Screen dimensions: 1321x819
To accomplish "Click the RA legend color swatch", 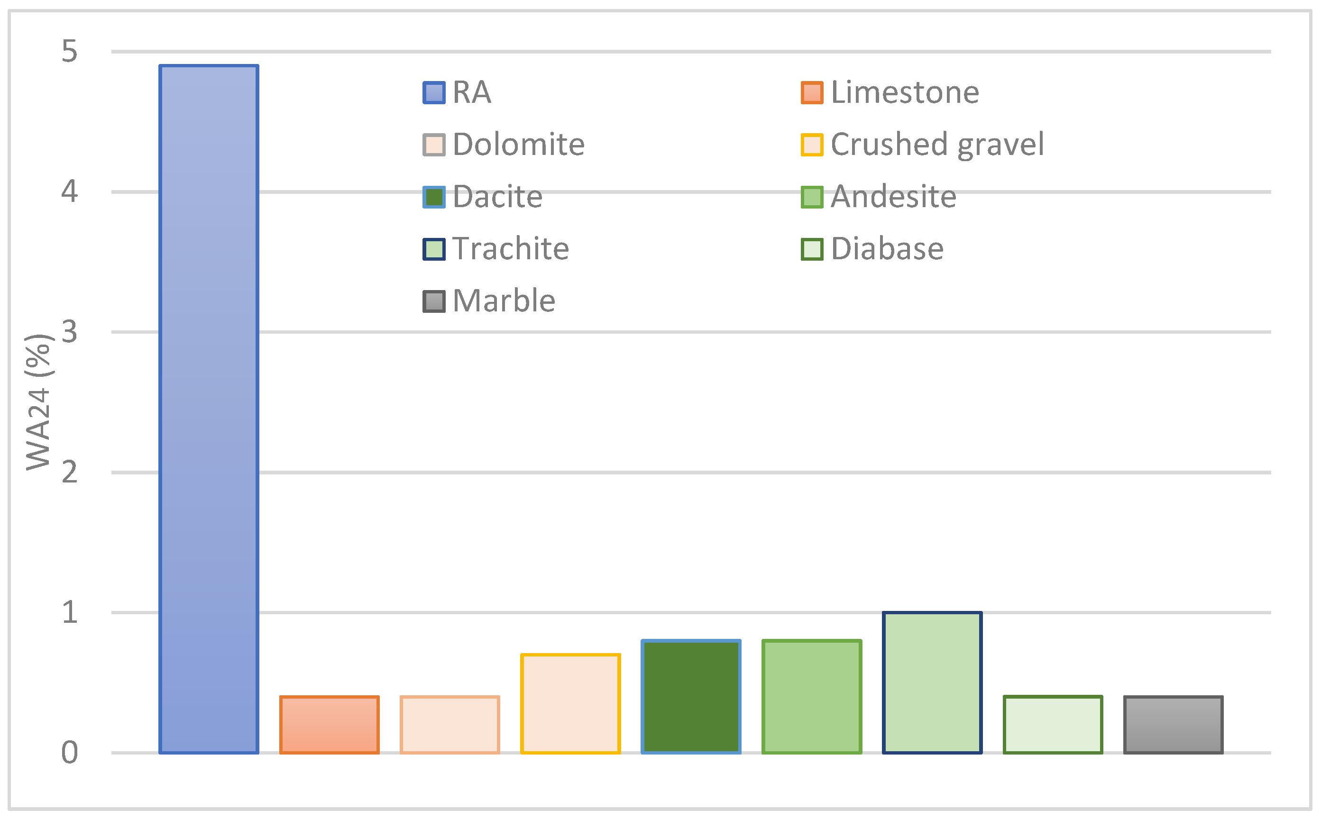I will [433, 92].
